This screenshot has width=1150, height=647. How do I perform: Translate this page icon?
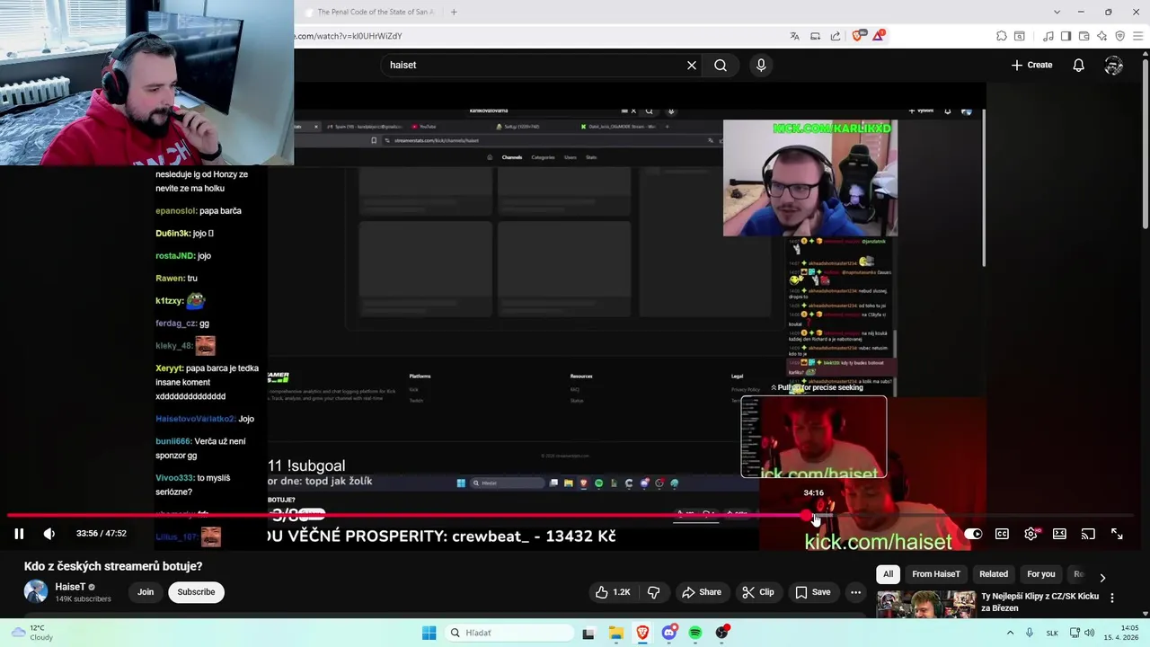tap(794, 36)
